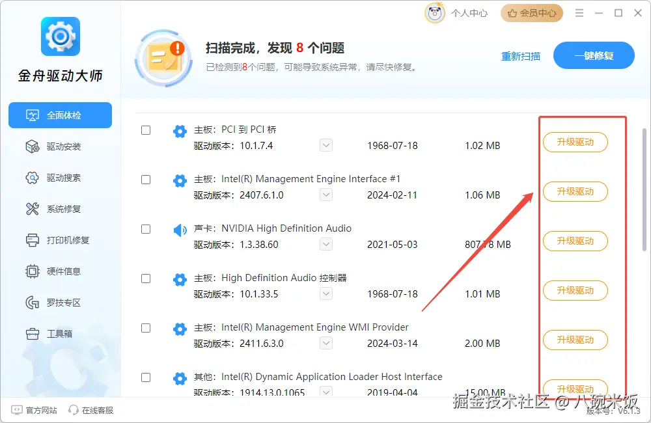Click the 驱动安装 box icon
651x423 pixels.
pyautogui.click(x=33, y=146)
